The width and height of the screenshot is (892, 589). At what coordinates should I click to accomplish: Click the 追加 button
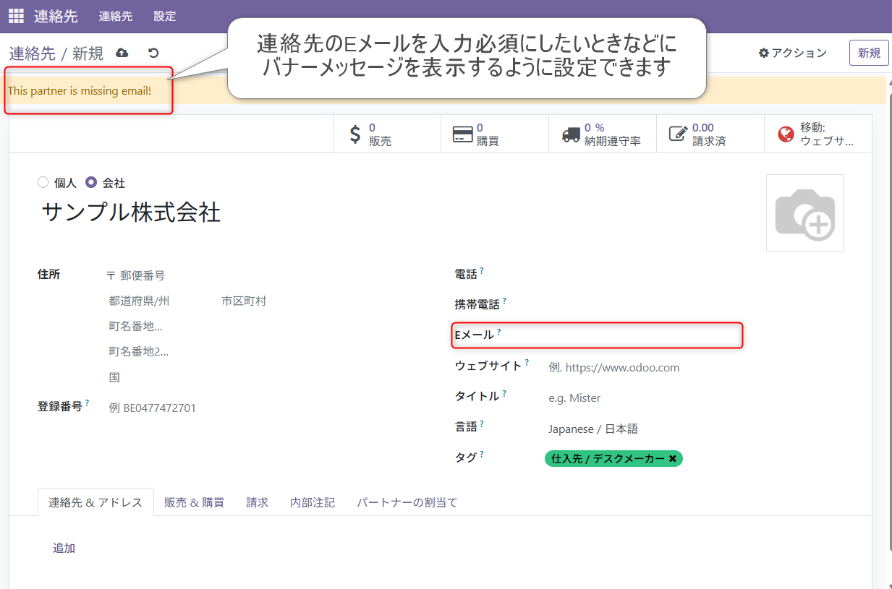(64, 548)
